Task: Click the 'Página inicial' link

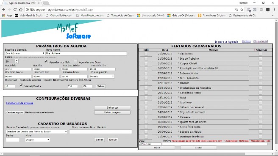Action: click(x=261, y=41)
